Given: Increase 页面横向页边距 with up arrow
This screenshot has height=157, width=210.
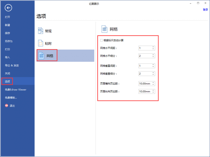Looking at the screenshot, I should coord(153,82).
